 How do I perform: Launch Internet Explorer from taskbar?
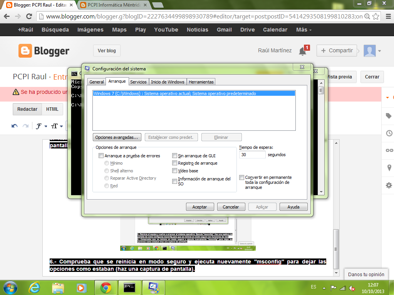coord(34,288)
